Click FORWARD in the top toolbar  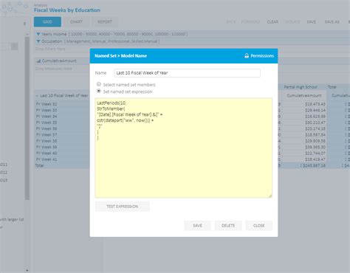pyautogui.click(x=250, y=22)
